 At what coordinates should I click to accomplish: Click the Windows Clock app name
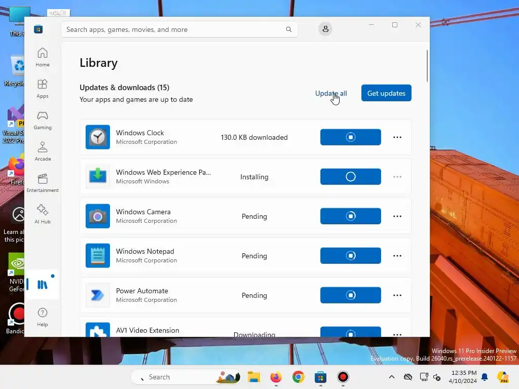[140, 133]
